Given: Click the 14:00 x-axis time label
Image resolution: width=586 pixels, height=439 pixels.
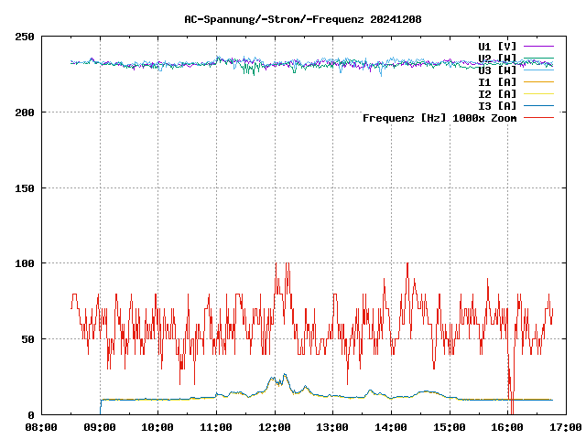Looking at the screenshot, I should pos(391,427).
